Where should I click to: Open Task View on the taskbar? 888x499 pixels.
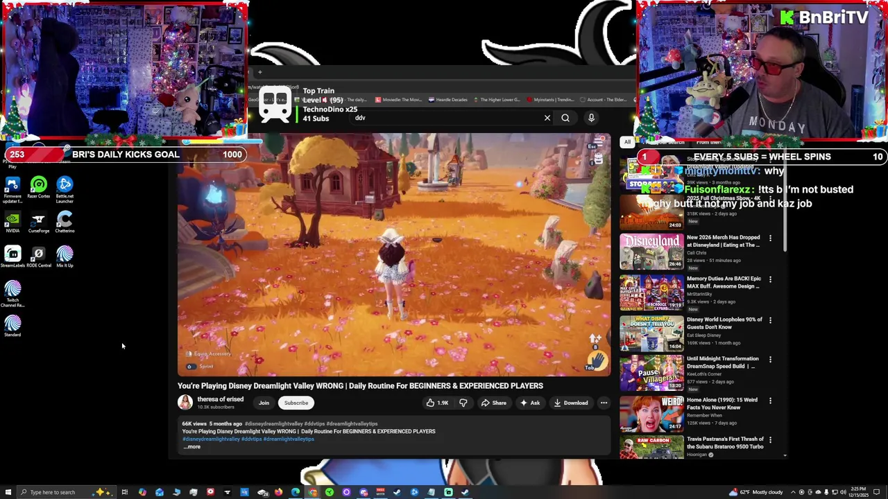tap(124, 492)
